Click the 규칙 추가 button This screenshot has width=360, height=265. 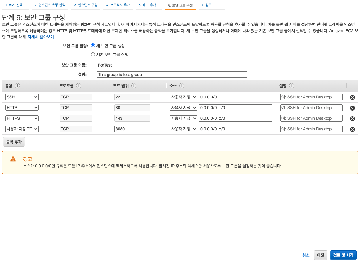coord(14,142)
